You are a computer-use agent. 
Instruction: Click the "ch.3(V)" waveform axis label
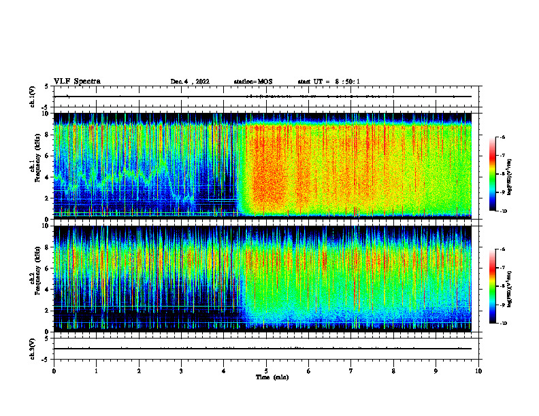tap(33, 349)
